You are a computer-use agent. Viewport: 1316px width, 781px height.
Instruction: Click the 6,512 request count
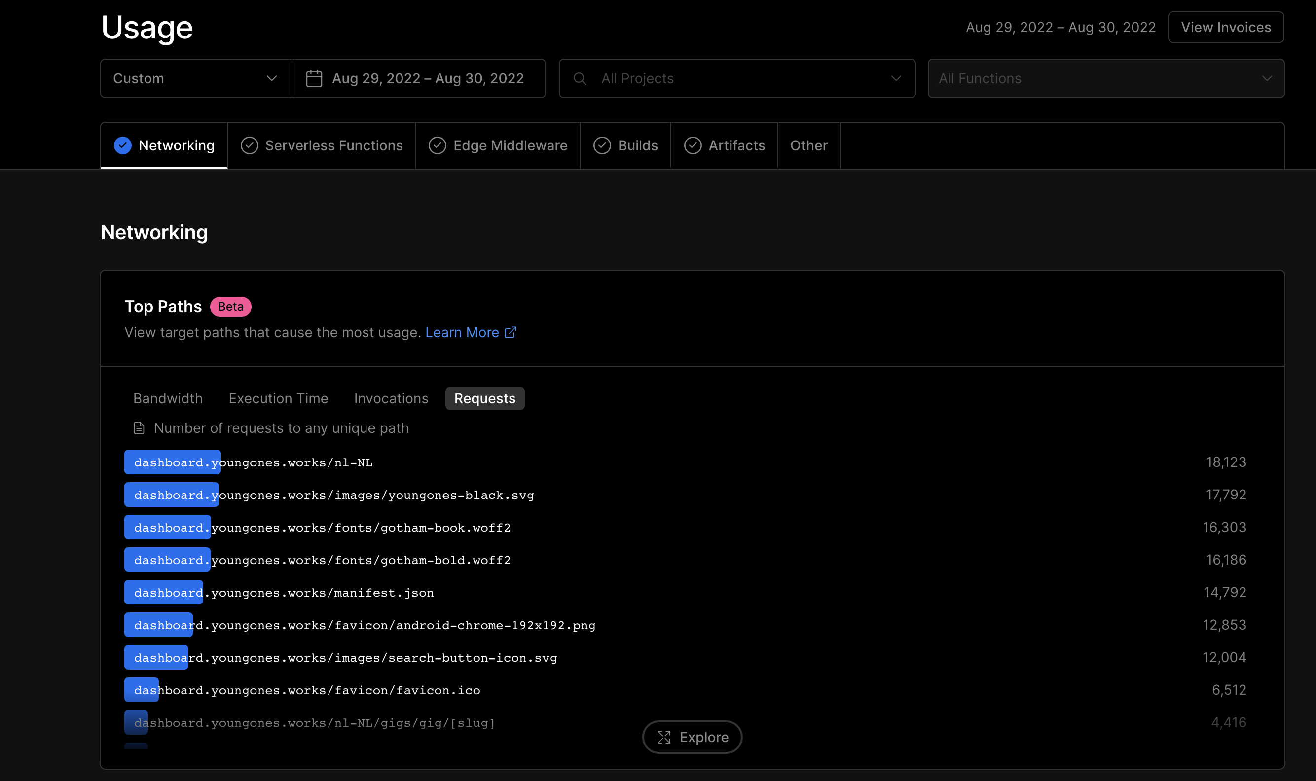tap(1229, 689)
